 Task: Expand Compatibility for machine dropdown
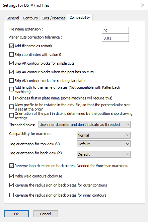[x=103, y=135]
